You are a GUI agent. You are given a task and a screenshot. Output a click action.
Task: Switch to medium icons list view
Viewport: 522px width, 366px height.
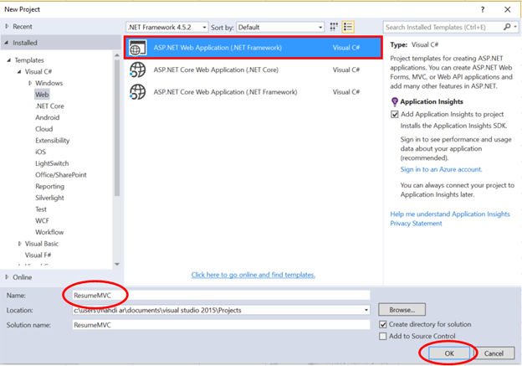pyautogui.click(x=348, y=27)
